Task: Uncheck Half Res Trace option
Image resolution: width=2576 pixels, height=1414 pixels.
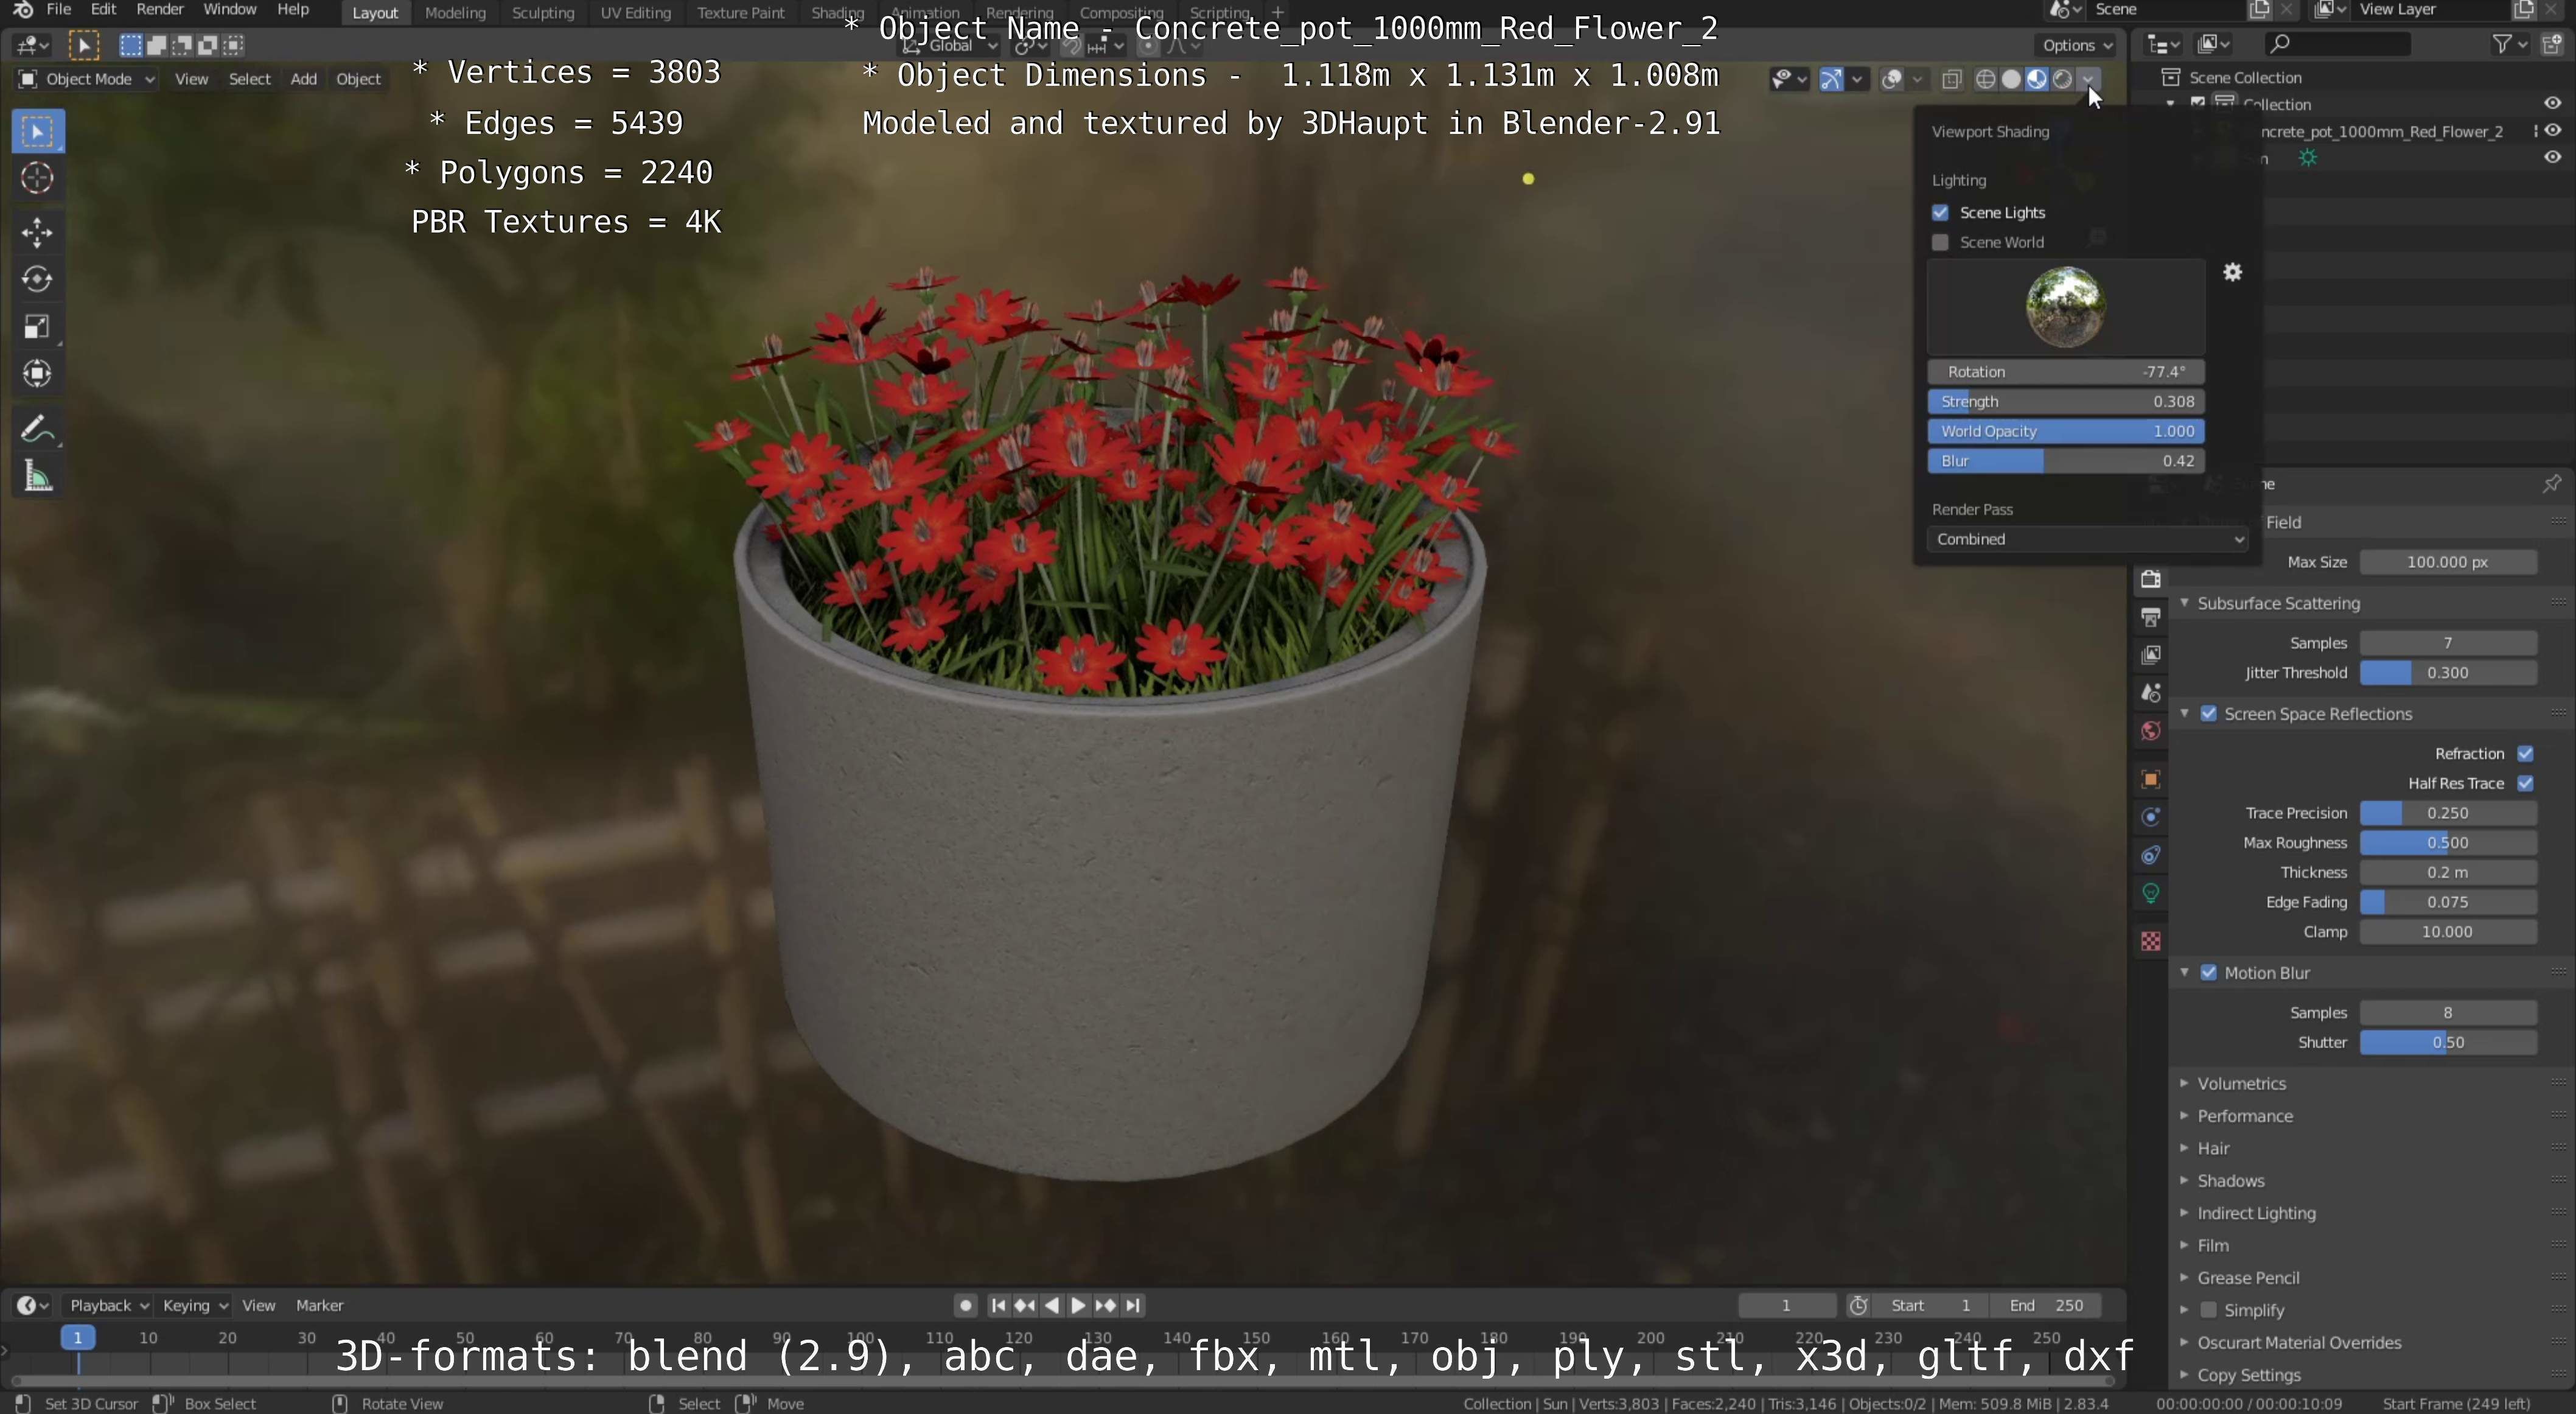Action: (x=2525, y=784)
